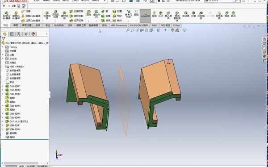This screenshot has height=167, width=268.
Task: Open the DisplayManager color ball tab
Action: coord(33,34)
